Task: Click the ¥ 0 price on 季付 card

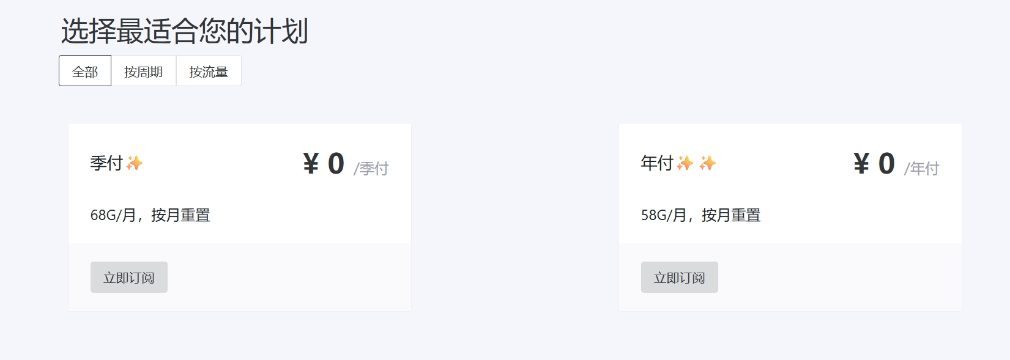Action: point(324,164)
